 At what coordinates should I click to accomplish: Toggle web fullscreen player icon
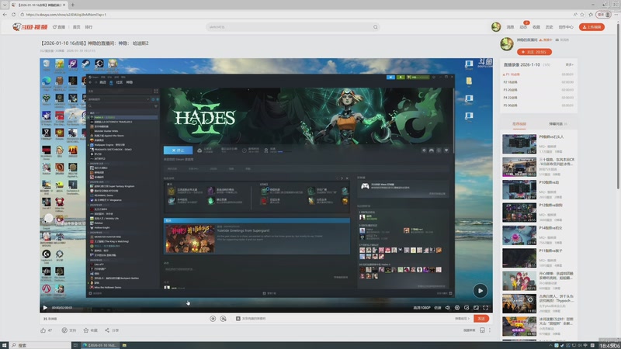tap(476, 307)
